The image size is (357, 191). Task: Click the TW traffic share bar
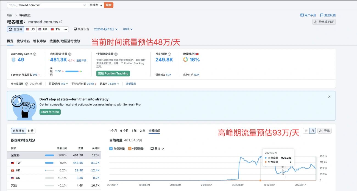49,163
